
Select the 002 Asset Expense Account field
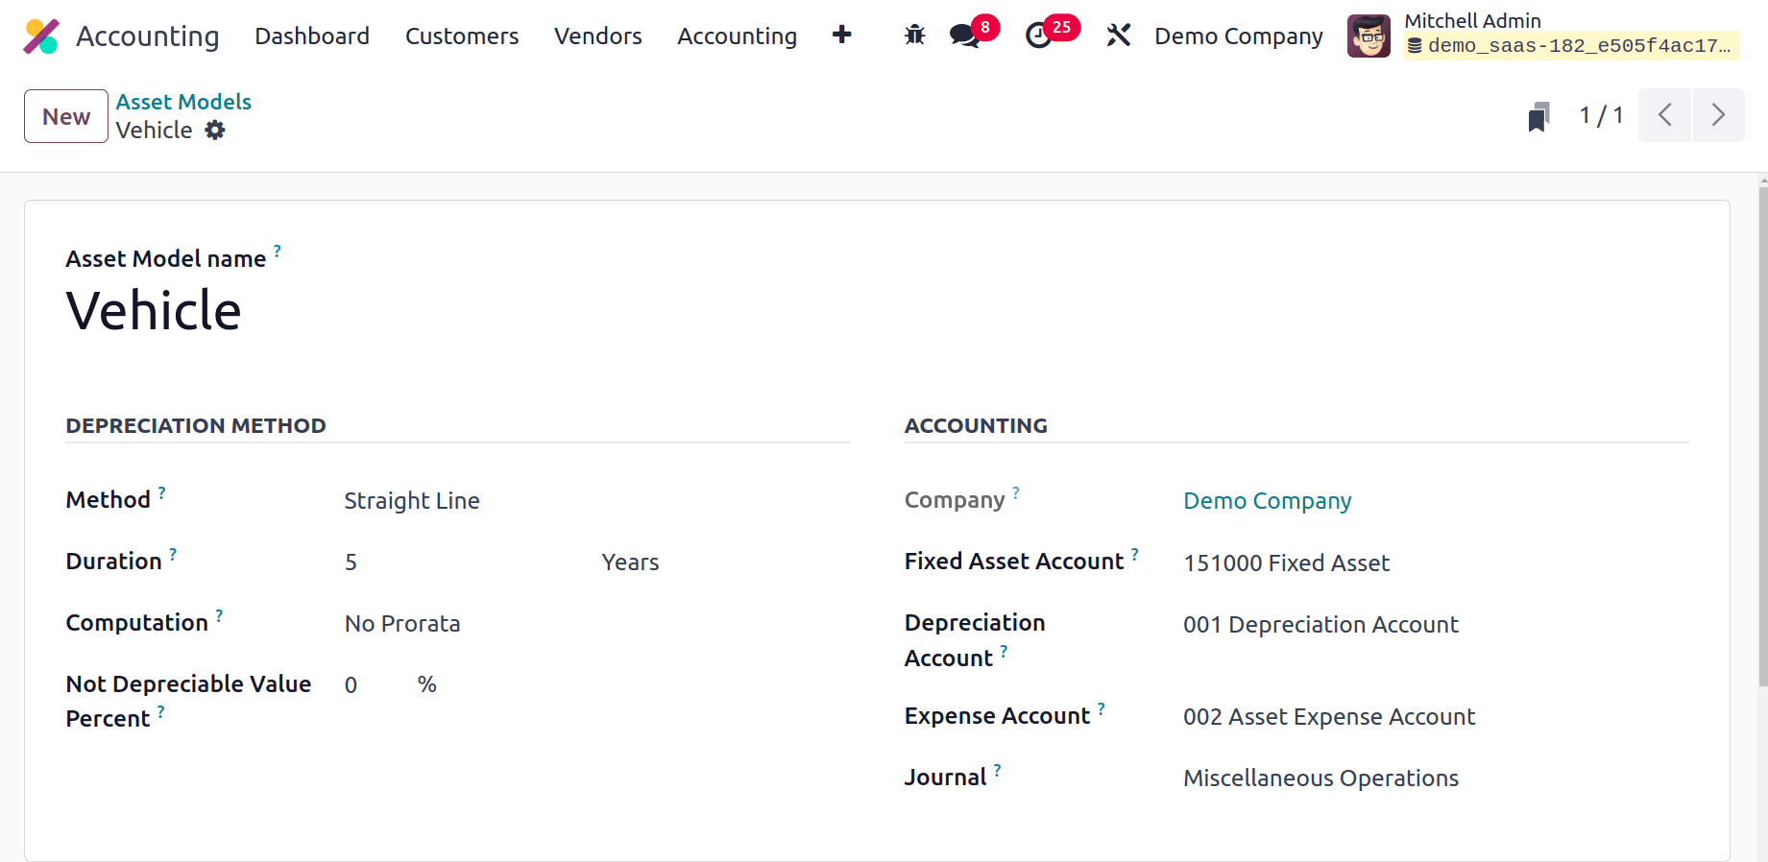click(1329, 716)
